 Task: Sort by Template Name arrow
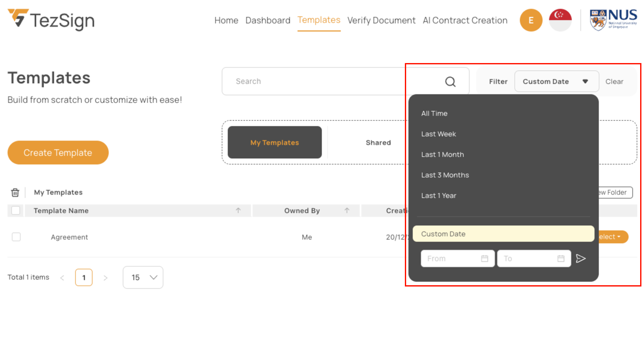coord(238,211)
